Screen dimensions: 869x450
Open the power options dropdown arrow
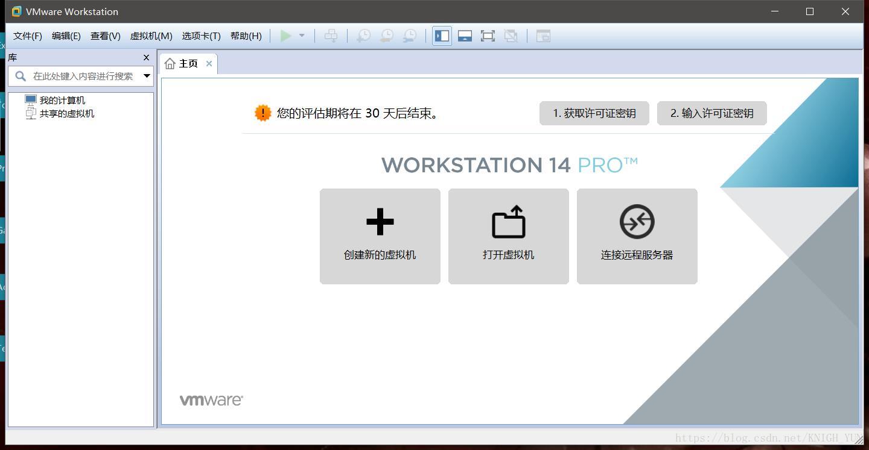tap(302, 36)
